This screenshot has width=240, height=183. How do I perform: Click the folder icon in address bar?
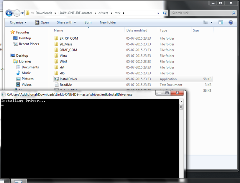[27, 13]
